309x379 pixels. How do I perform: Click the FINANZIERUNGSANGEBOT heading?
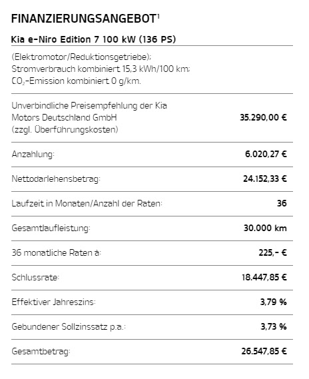pos(84,19)
